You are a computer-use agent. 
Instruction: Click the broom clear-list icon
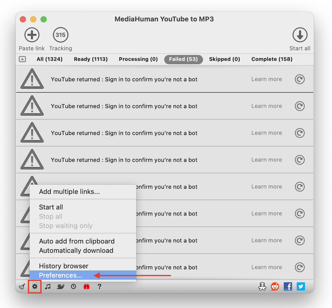pos(22,287)
